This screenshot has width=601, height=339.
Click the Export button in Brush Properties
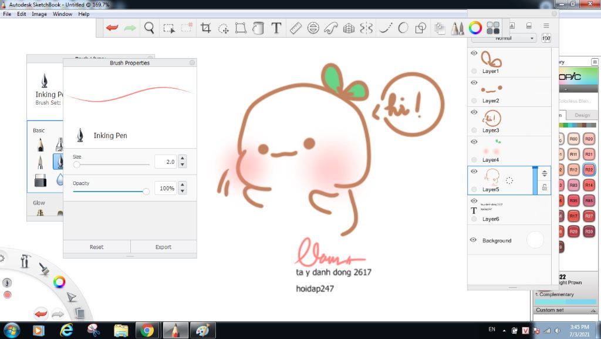tap(163, 247)
